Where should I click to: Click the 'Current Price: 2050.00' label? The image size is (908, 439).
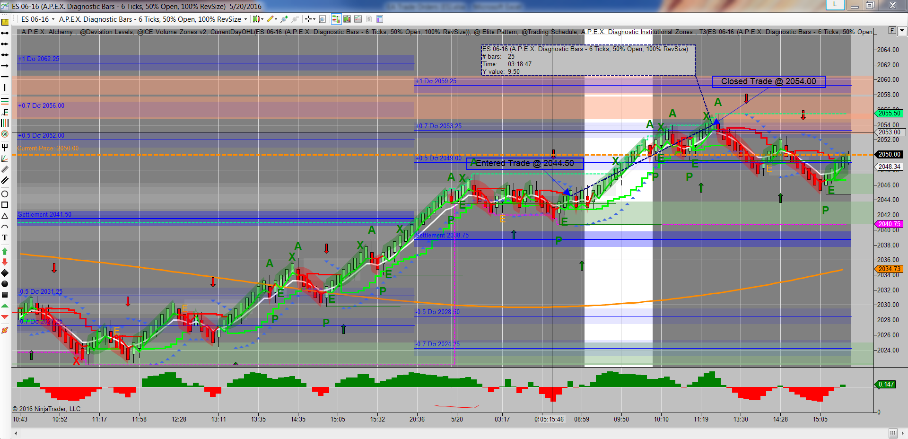pos(48,148)
